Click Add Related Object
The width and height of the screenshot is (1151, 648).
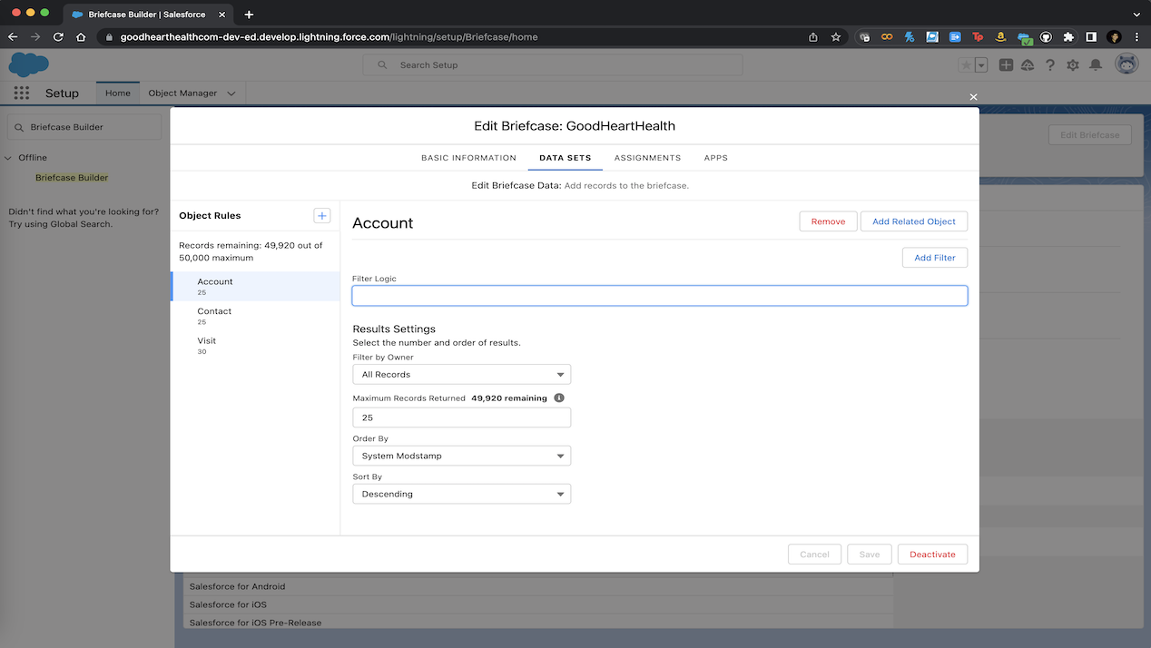pyautogui.click(x=913, y=221)
